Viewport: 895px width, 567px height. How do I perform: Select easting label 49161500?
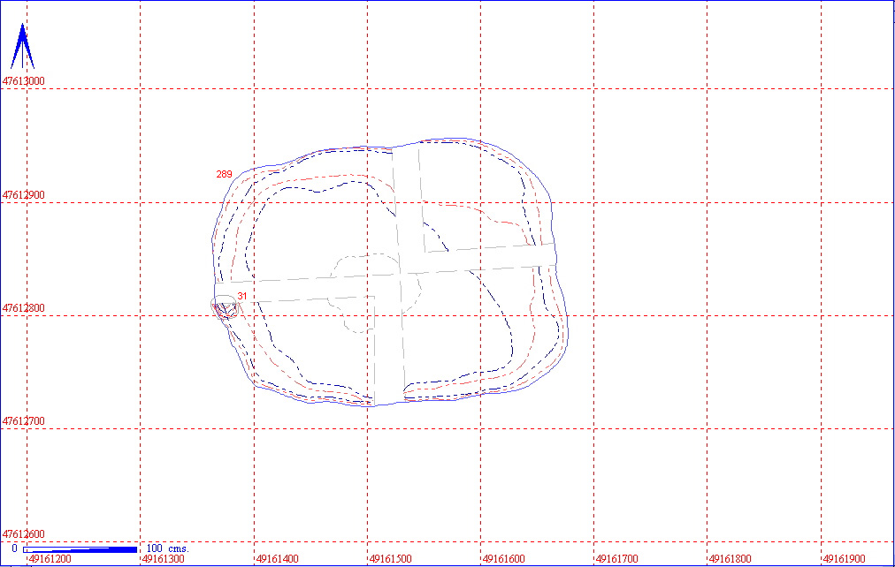click(x=390, y=559)
